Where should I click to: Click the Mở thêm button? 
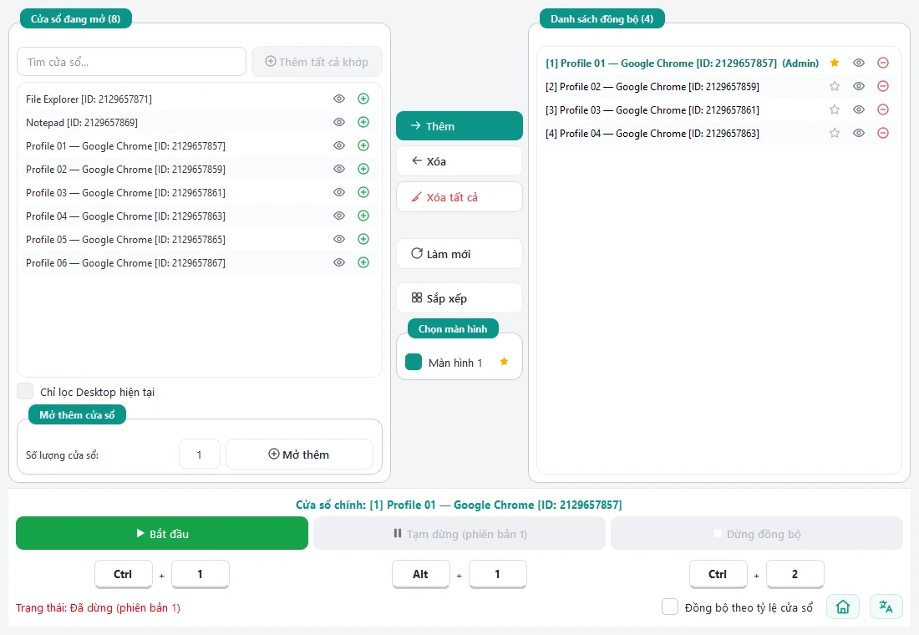point(299,455)
